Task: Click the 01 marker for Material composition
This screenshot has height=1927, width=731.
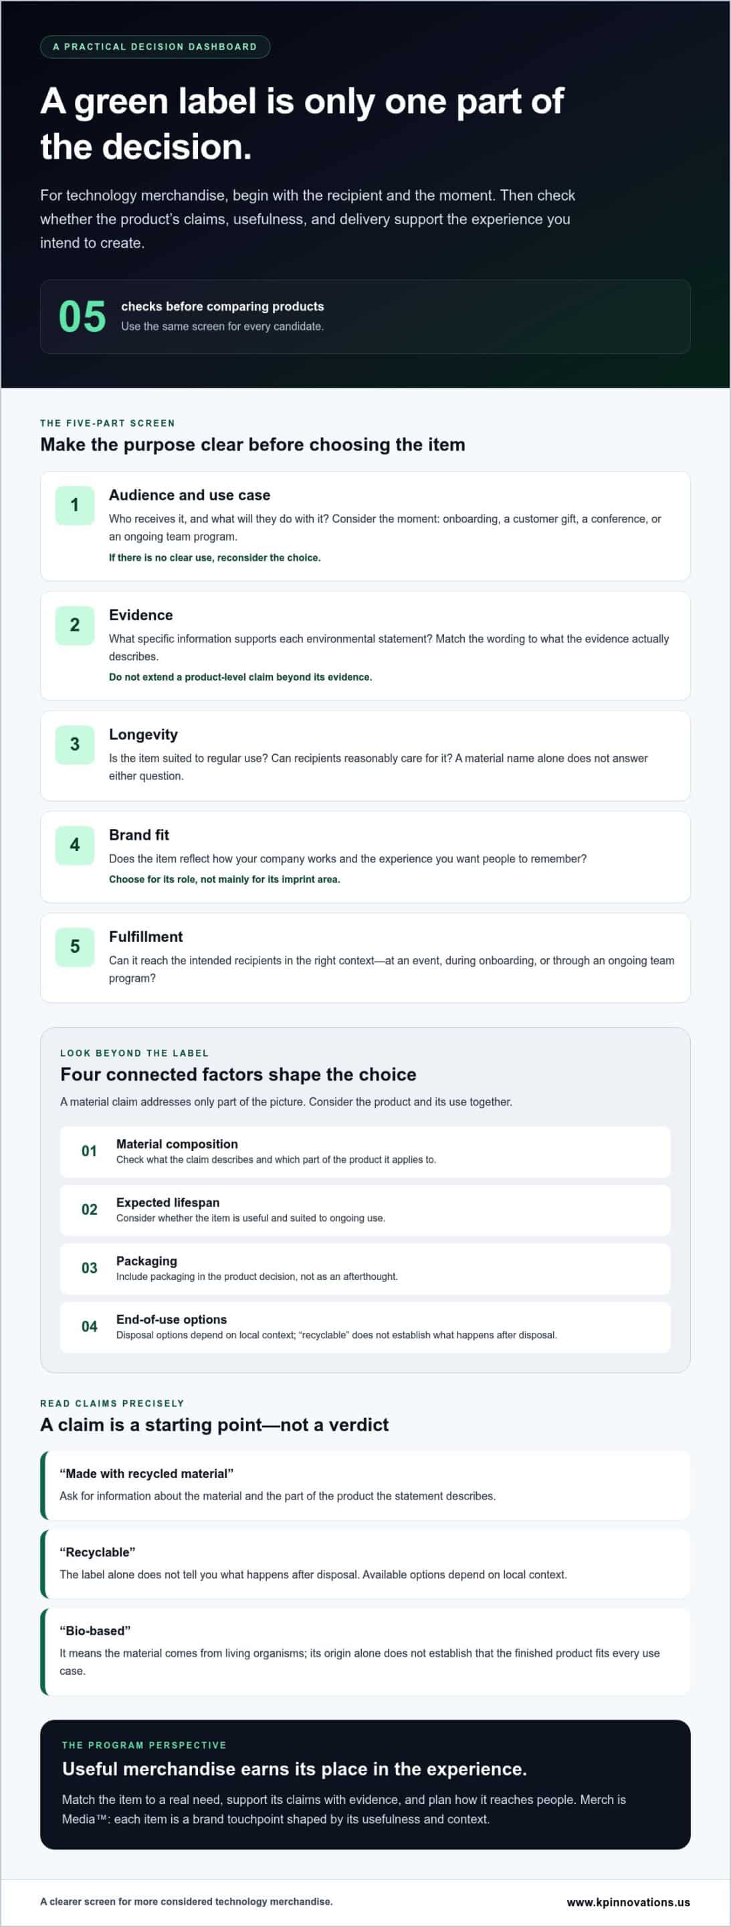Action: click(90, 1151)
